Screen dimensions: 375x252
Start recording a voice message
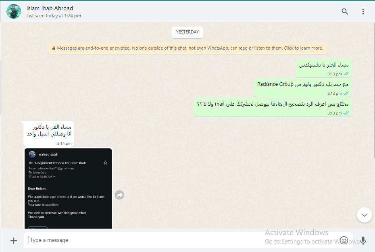pos(363,241)
